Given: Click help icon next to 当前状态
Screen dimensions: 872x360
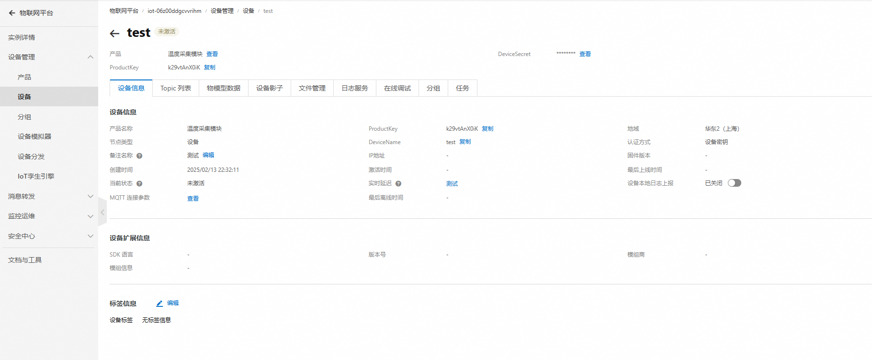Looking at the screenshot, I should [x=139, y=183].
